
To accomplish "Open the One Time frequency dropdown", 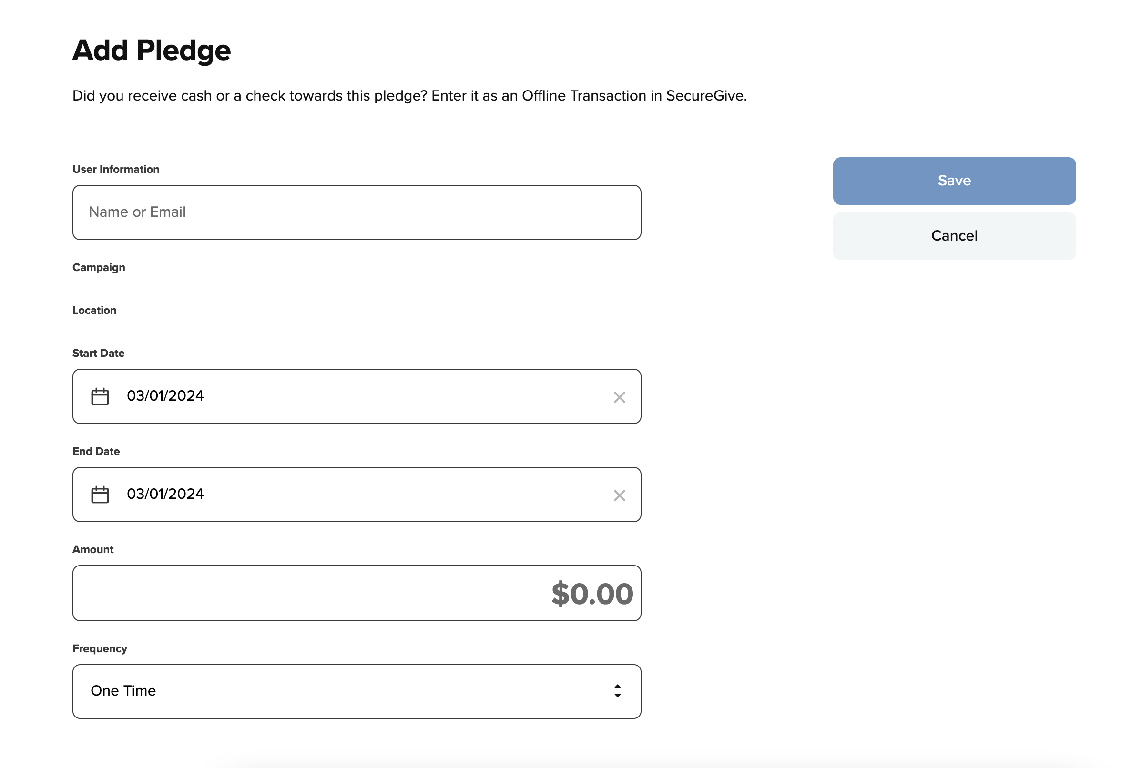I will (356, 691).
